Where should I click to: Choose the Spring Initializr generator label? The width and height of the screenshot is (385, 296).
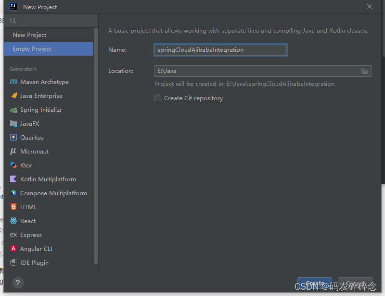[x=41, y=110]
